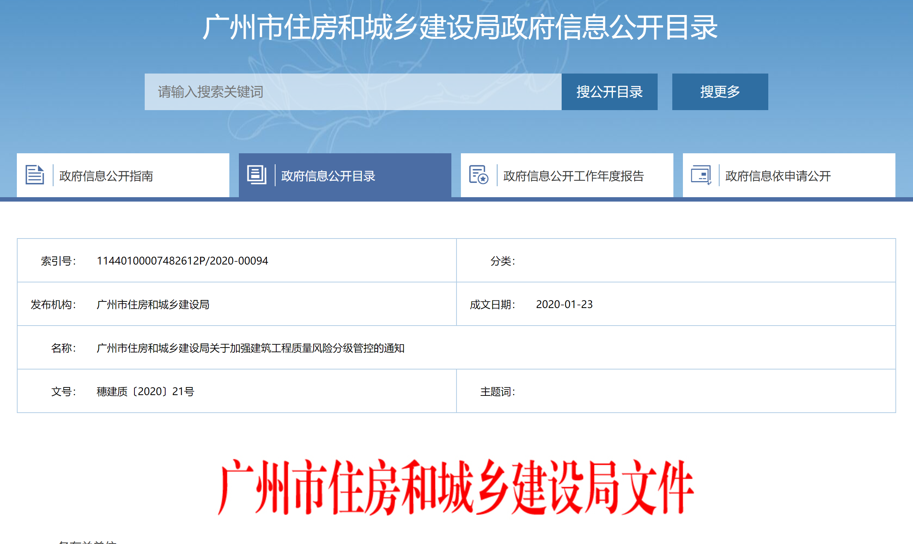Click the 分类 label cell

[503, 261]
